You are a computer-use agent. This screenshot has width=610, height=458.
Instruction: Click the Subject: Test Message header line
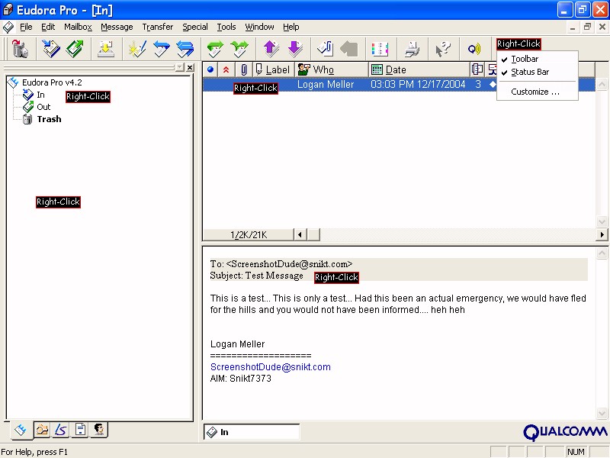point(256,276)
